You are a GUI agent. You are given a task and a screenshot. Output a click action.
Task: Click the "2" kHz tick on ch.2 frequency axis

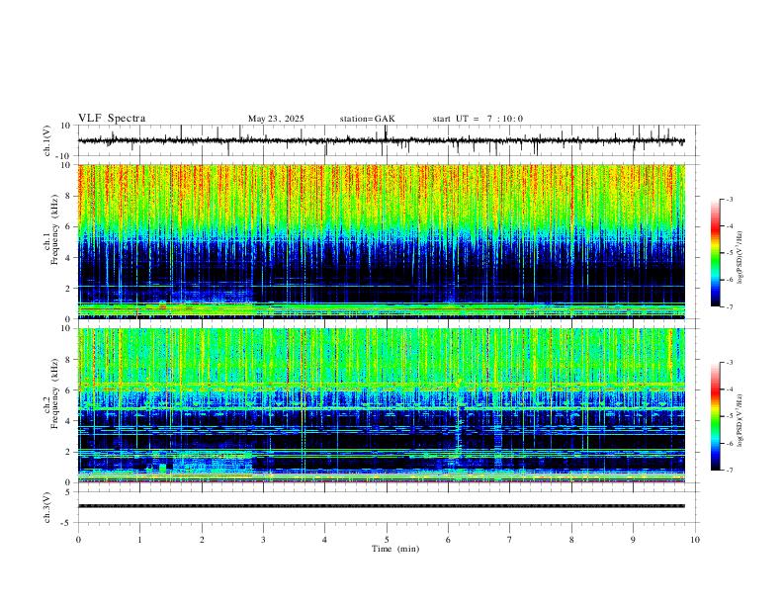pos(68,452)
